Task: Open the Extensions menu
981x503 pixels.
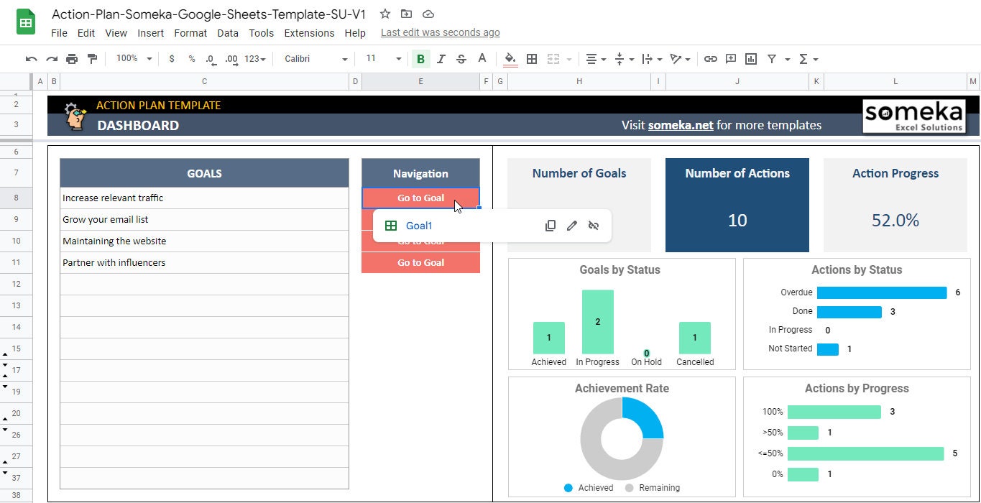Action: click(x=309, y=33)
